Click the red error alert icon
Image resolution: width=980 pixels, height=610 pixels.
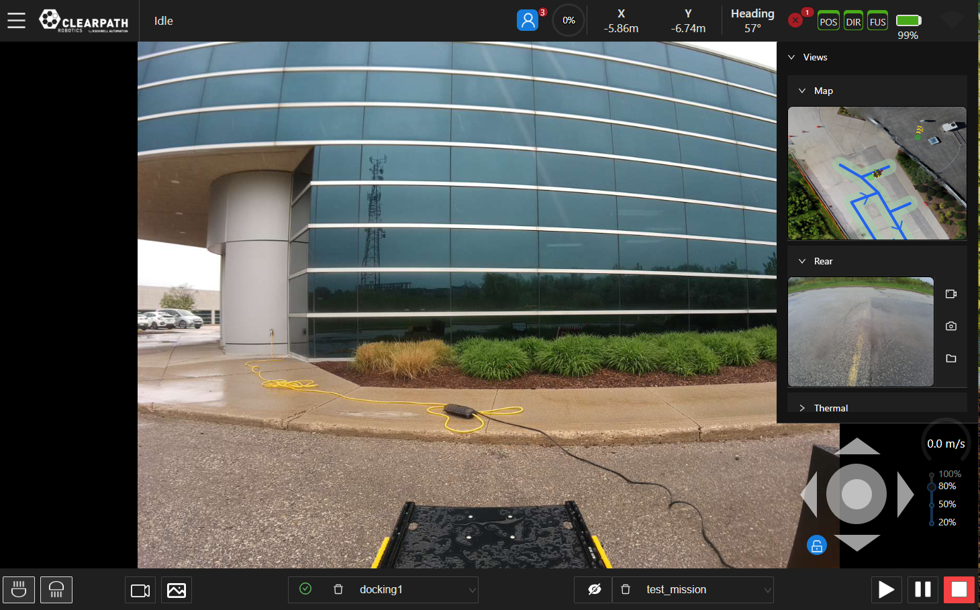click(795, 21)
